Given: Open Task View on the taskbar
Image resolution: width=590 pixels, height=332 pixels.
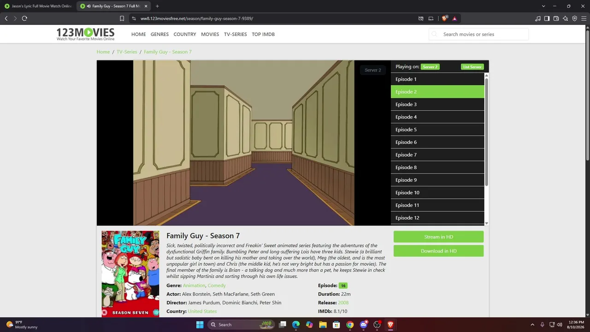Looking at the screenshot, I should pyautogui.click(x=283, y=325).
